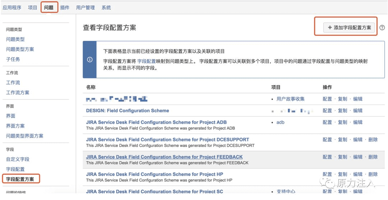Viewport: 388px width, 200px height.
Task: Click 编辑 for the 用户故事收集 row
Action: [x=358, y=99]
